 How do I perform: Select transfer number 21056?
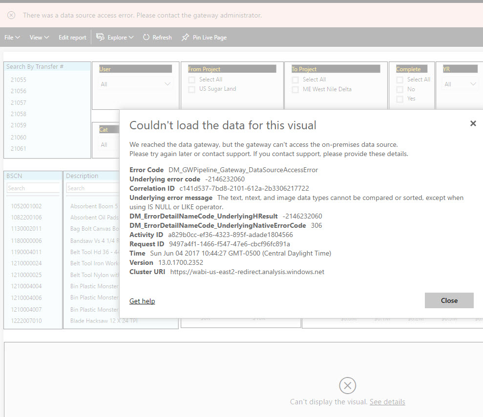pyautogui.click(x=18, y=91)
